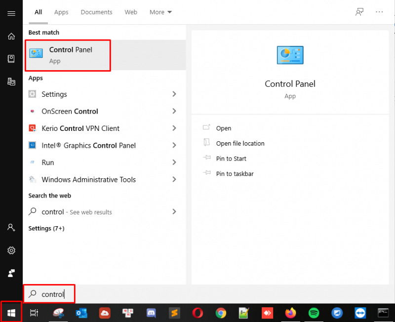The height and width of the screenshot is (322, 395).
Task: Open Discord from the taskbar
Action: 151,313
